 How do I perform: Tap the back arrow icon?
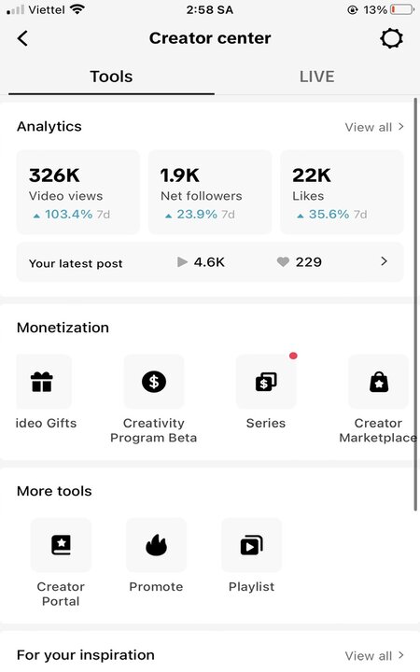pos(22,38)
